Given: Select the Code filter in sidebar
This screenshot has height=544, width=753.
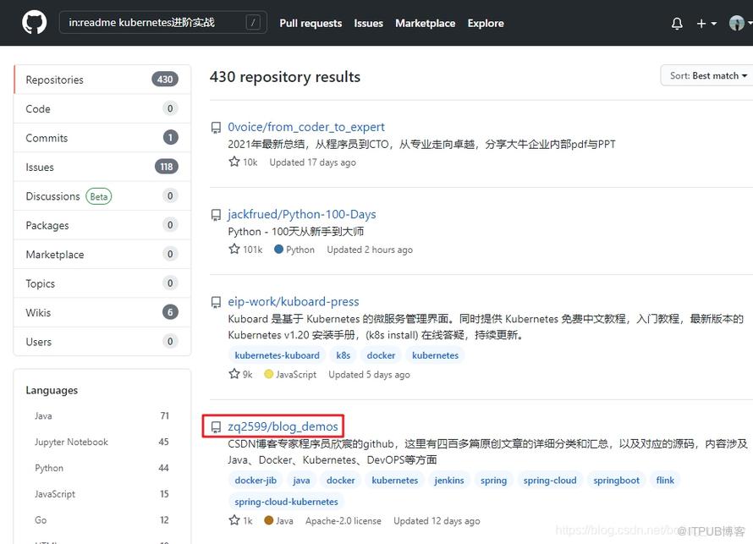Looking at the screenshot, I should (102, 108).
